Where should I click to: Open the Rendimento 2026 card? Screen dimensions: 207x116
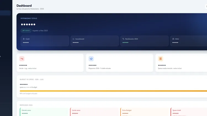[x=144, y=41]
